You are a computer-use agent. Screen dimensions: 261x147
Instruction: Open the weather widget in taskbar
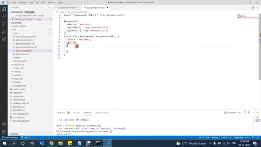(x=191, y=143)
